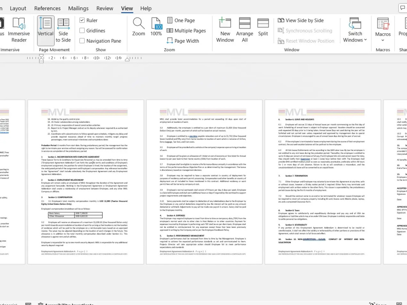407x305 pixels.
Task: Expand the Macros dropdown arrow
Action: coord(383,40)
